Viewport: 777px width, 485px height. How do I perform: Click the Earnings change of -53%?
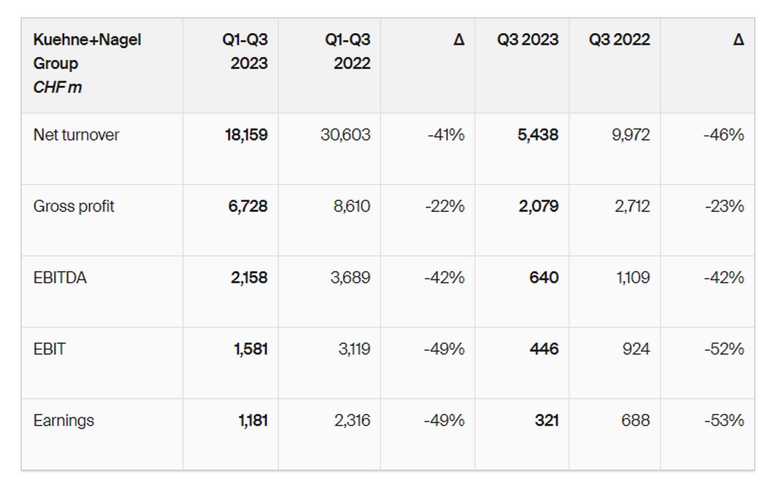click(x=724, y=420)
